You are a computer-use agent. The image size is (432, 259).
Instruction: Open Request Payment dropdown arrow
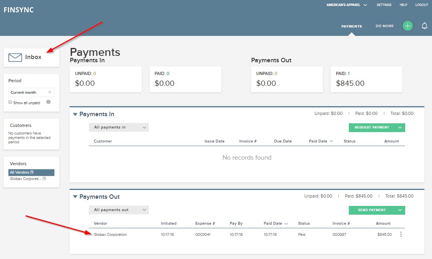pyautogui.click(x=400, y=128)
